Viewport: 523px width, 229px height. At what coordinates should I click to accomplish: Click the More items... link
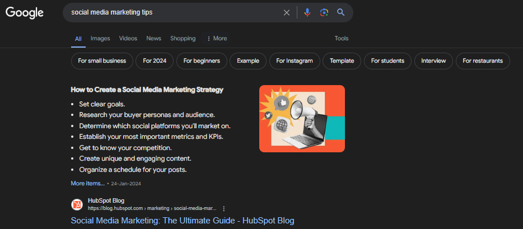pos(88,183)
